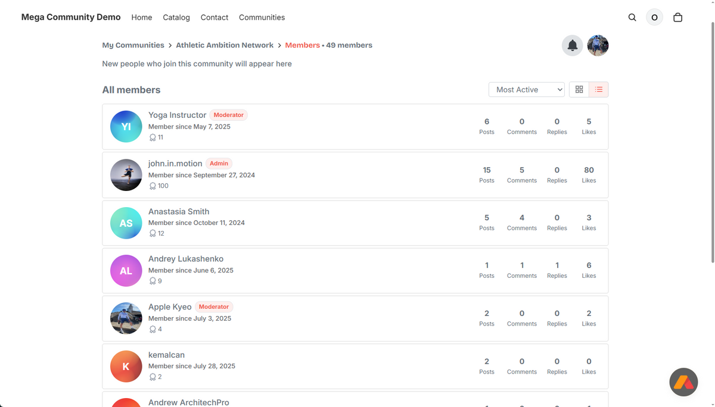Click Moderator badge next to Apple Kyeo
Image resolution: width=715 pixels, height=407 pixels.
(213, 307)
